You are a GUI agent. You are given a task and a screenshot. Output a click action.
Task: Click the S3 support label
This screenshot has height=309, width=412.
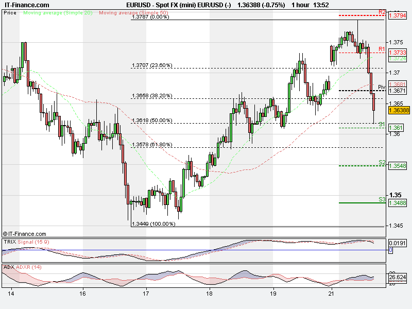[x=382, y=199]
